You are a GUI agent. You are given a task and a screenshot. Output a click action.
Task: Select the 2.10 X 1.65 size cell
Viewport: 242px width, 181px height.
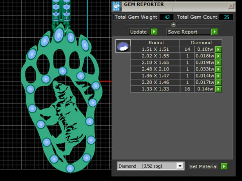(x=155, y=62)
